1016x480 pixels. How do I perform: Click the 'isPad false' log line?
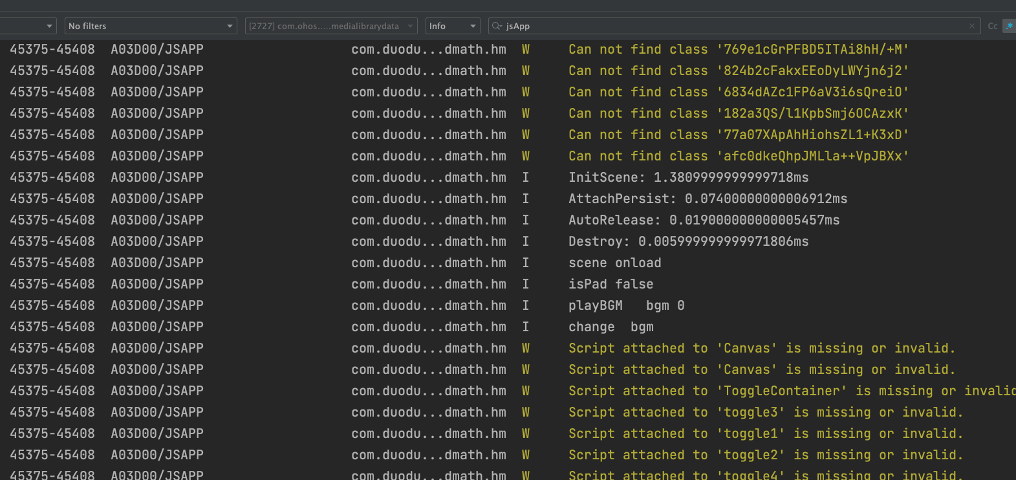tap(611, 284)
